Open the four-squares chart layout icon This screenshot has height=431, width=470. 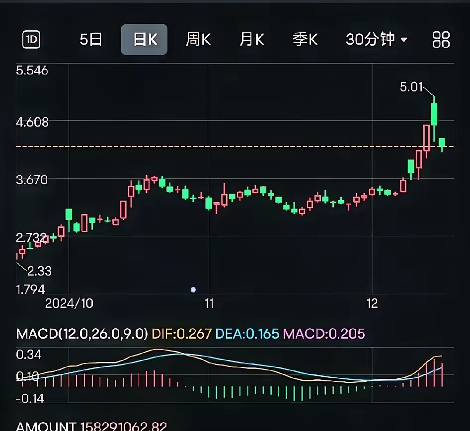(441, 40)
